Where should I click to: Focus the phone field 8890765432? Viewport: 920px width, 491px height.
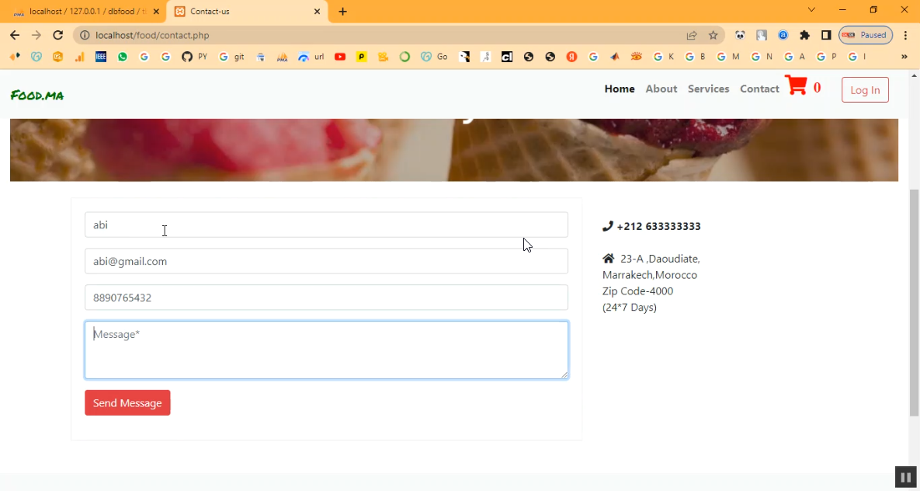[x=326, y=298]
